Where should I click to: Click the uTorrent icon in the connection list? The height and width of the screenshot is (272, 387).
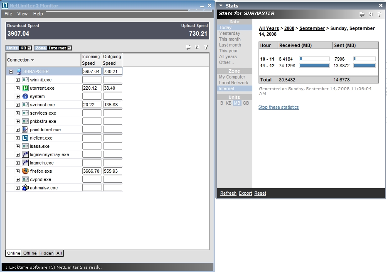tap(25, 88)
